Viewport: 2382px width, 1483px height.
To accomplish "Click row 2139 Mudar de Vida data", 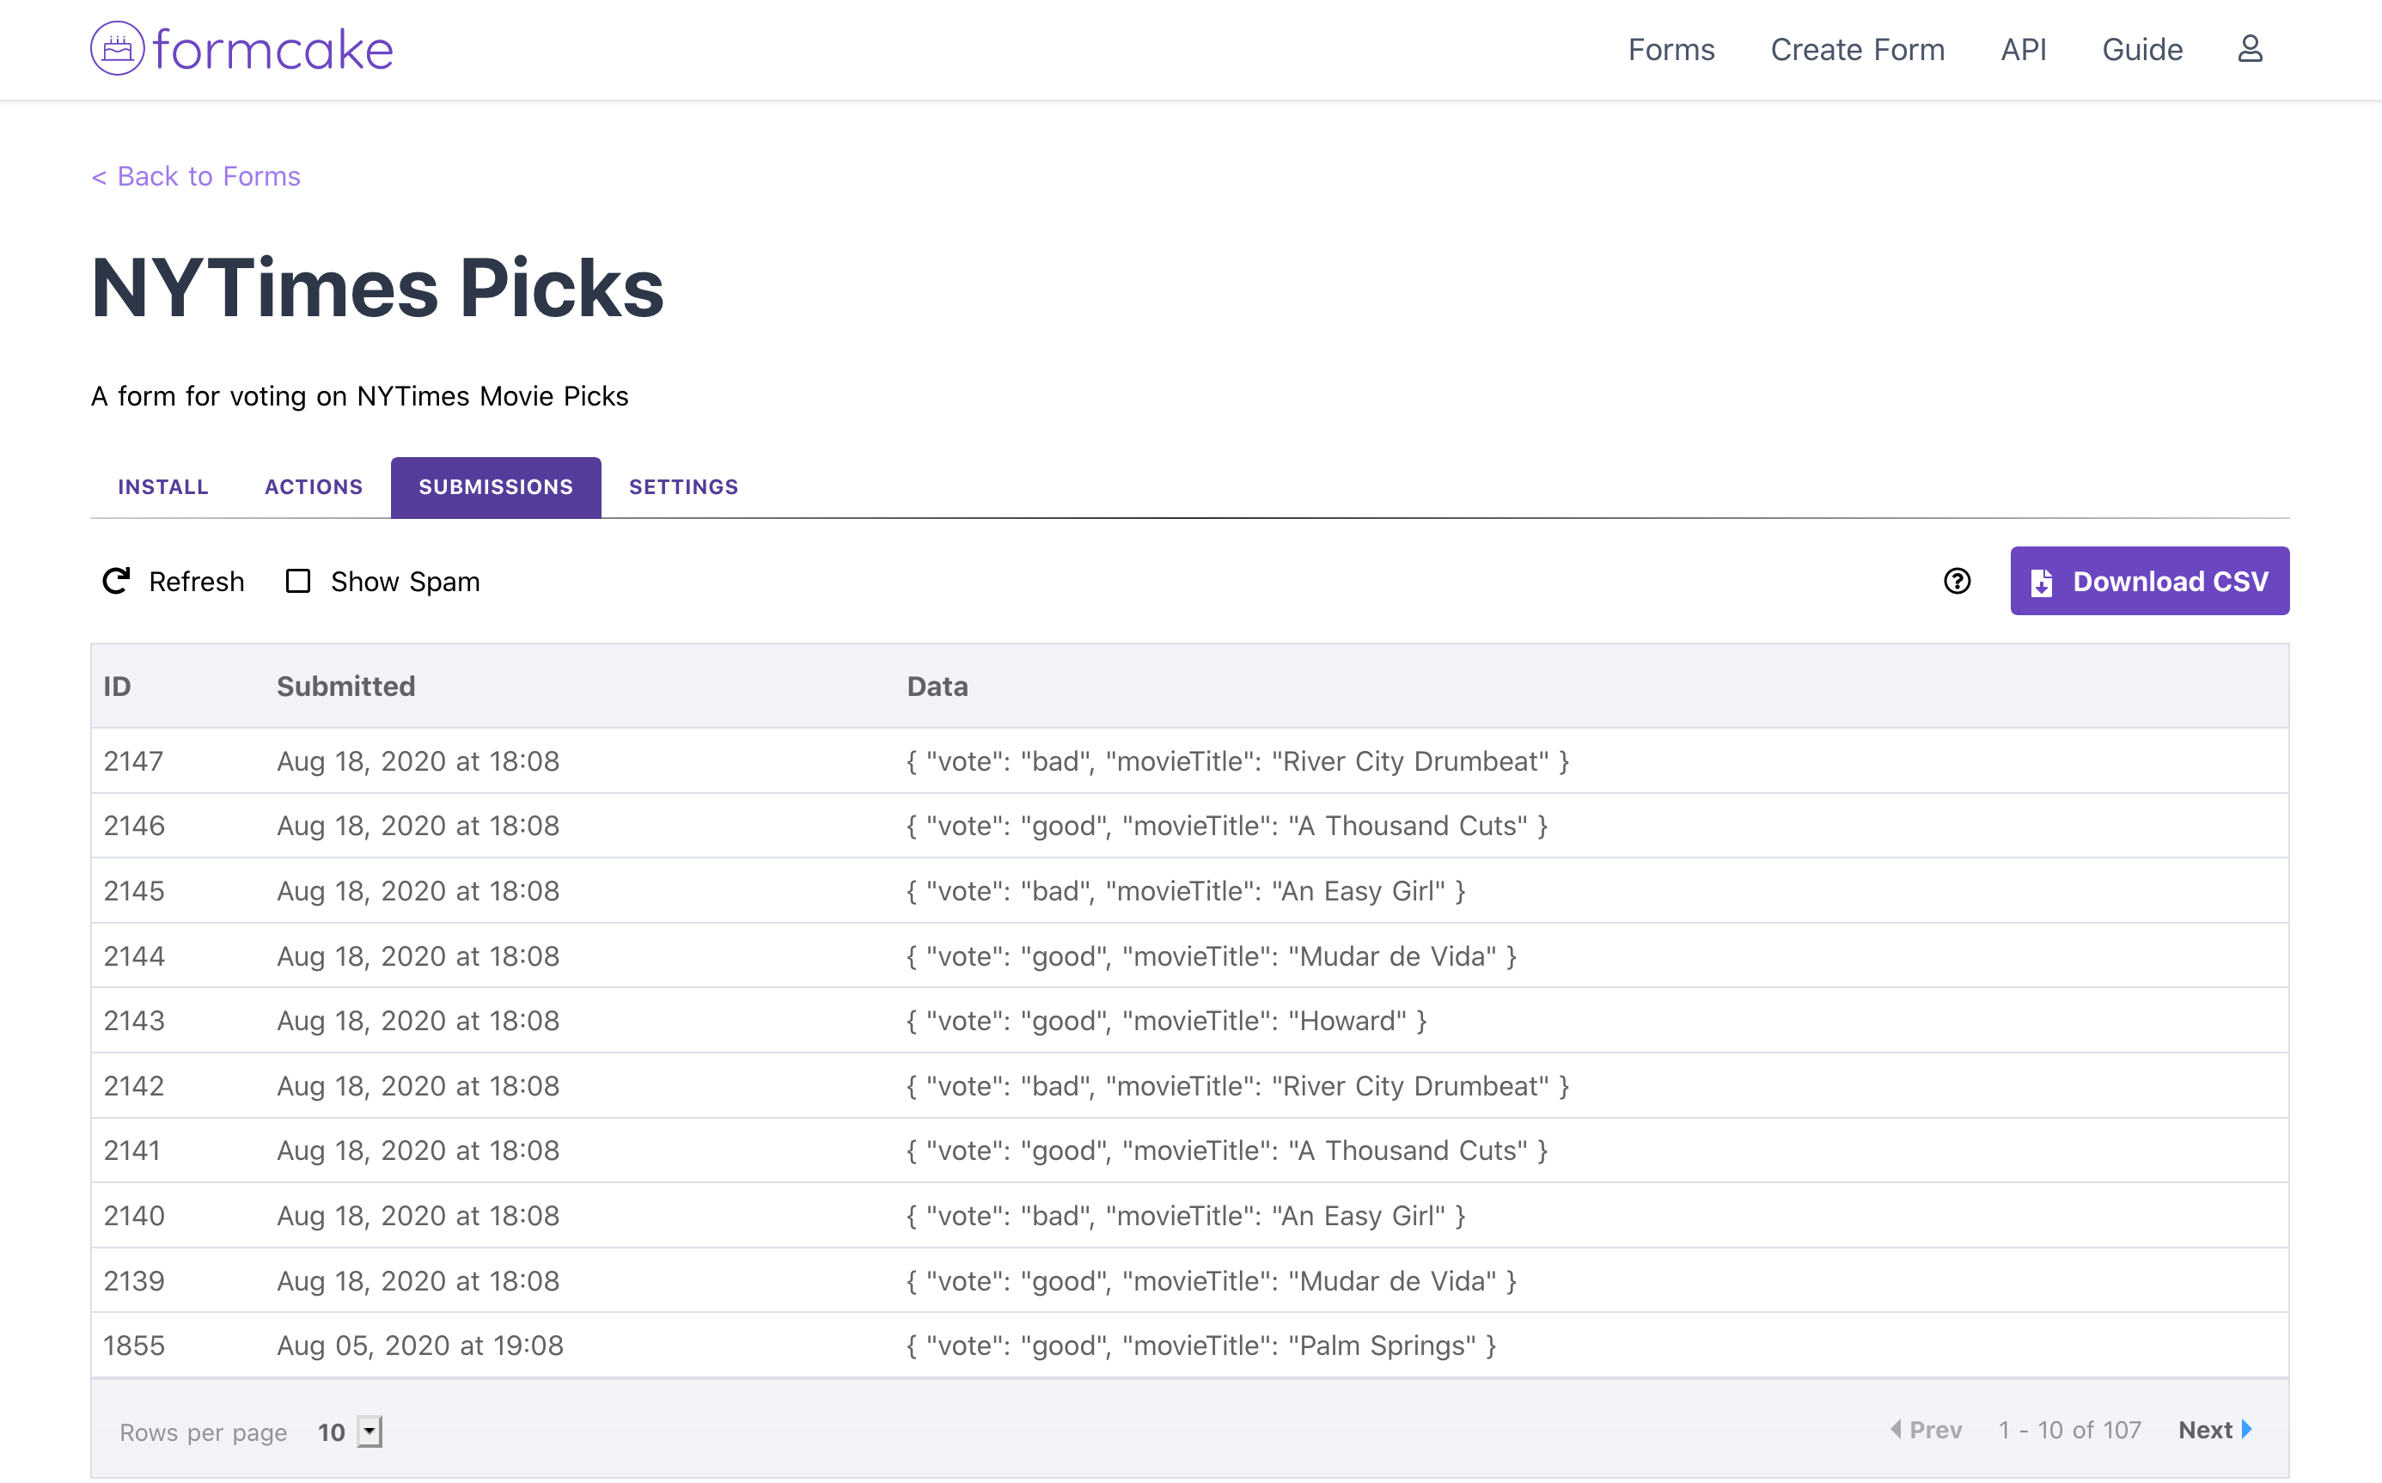I will (x=1211, y=1281).
